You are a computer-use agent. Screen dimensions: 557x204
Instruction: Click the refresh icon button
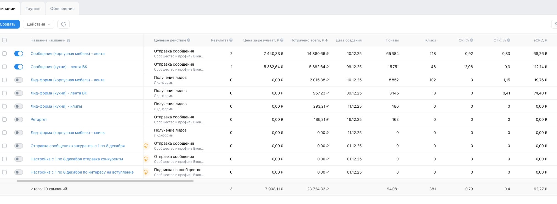pos(63,24)
